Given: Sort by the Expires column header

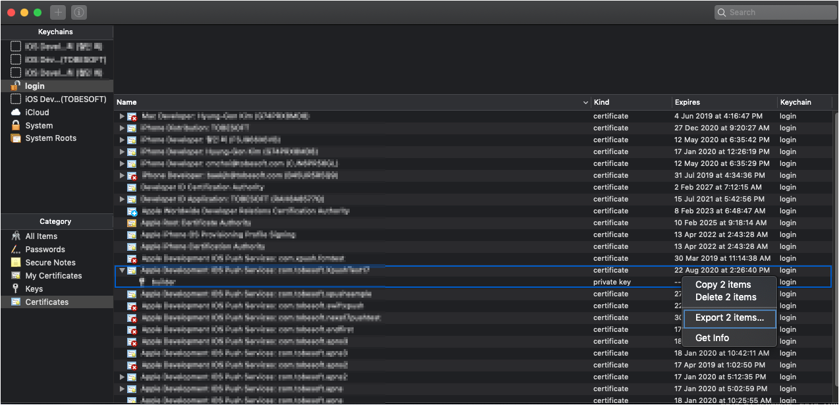Looking at the screenshot, I should tap(687, 102).
